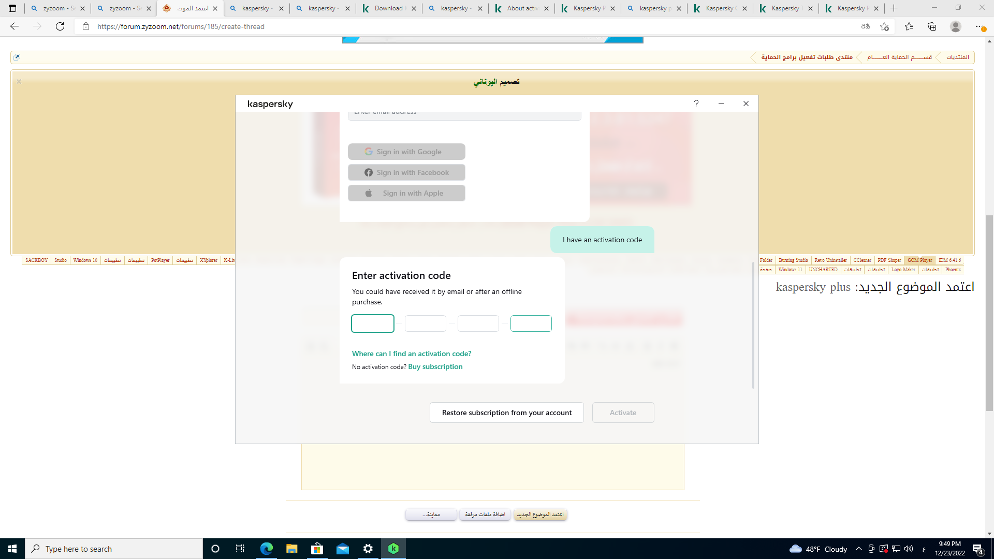Open the PotPlayer tag link
The image size is (994, 559).
pyautogui.click(x=160, y=260)
